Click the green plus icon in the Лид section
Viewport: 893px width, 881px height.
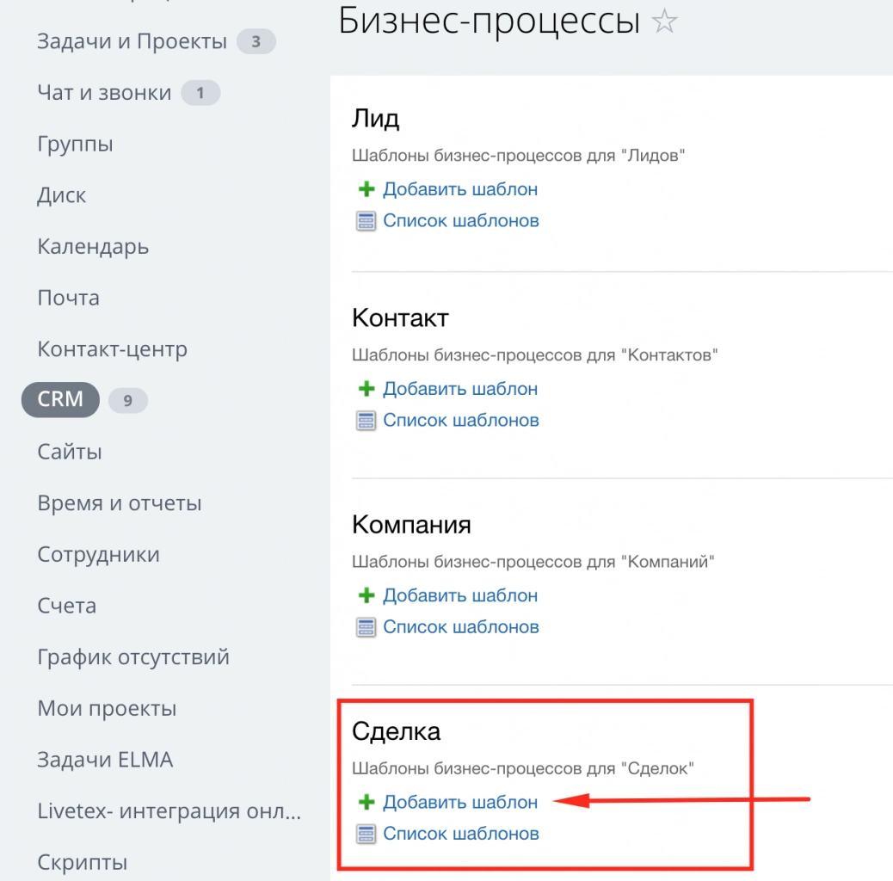(366, 189)
